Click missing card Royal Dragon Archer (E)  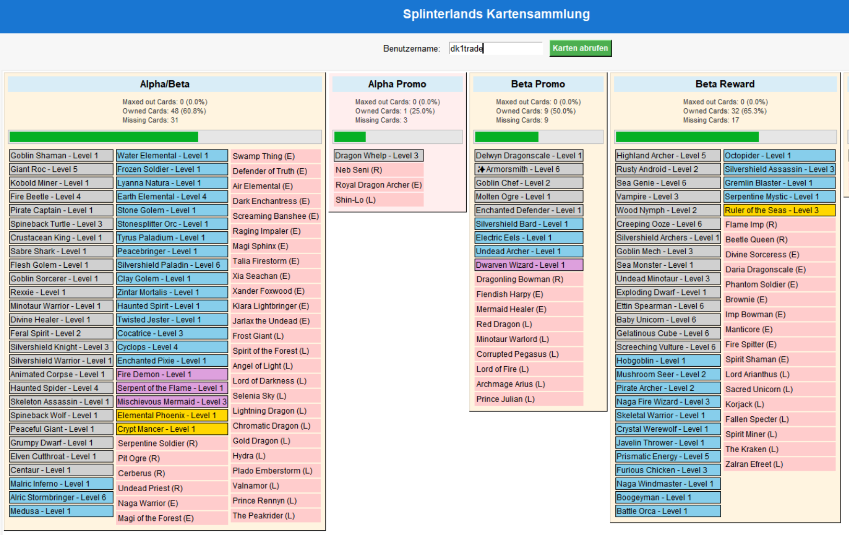379,185
